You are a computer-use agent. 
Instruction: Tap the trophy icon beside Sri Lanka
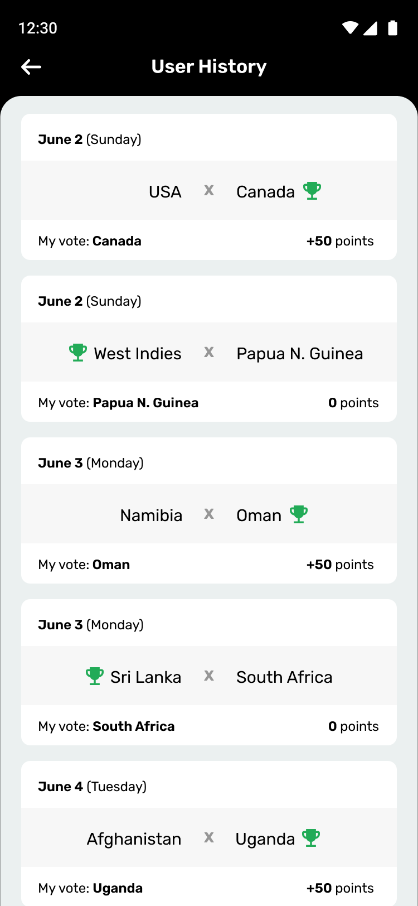(95, 676)
